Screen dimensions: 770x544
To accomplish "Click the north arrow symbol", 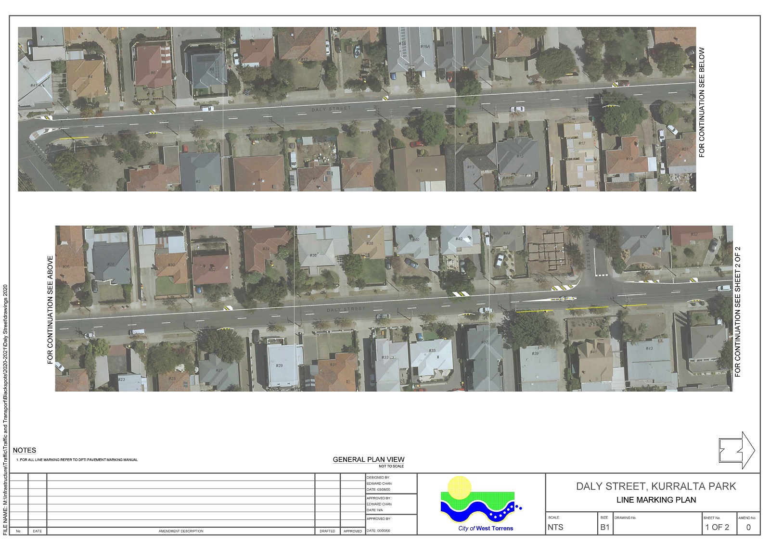I will [x=737, y=450].
